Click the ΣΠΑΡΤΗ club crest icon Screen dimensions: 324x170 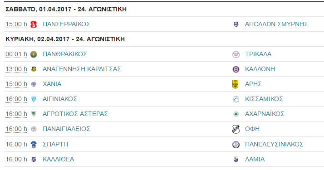pos(34,145)
